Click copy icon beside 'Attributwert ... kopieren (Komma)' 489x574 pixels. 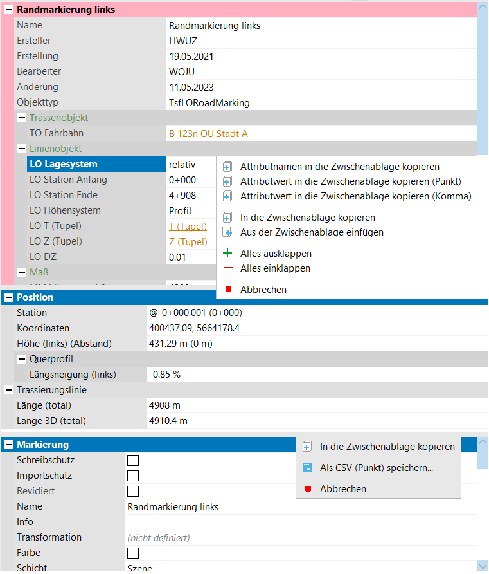[x=227, y=196]
